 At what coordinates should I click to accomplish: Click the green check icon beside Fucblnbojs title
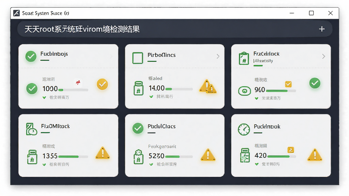pos(31,56)
